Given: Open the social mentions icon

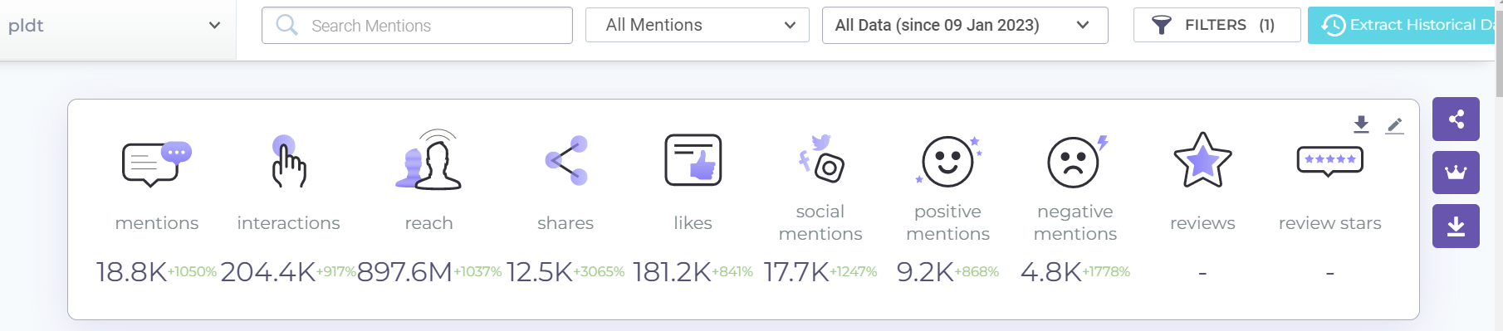Looking at the screenshot, I should (x=821, y=158).
